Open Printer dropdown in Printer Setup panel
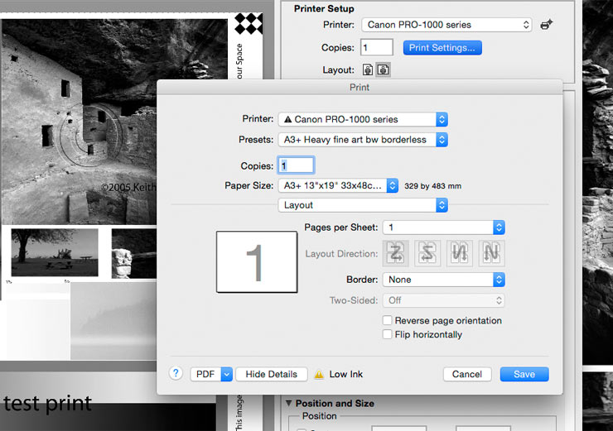This screenshot has width=613, height=431. click(446, 25)
